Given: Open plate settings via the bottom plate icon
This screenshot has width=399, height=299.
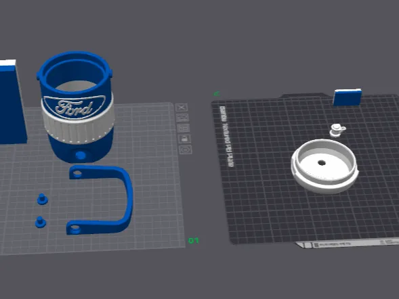Looking at the screenshot, I should 186,150.
